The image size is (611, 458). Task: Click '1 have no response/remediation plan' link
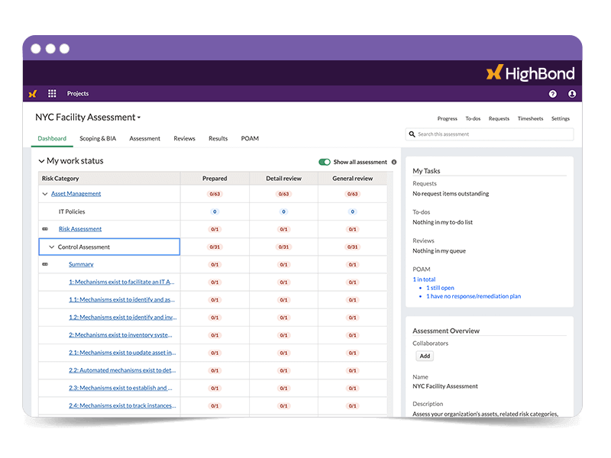click(474, 296)
